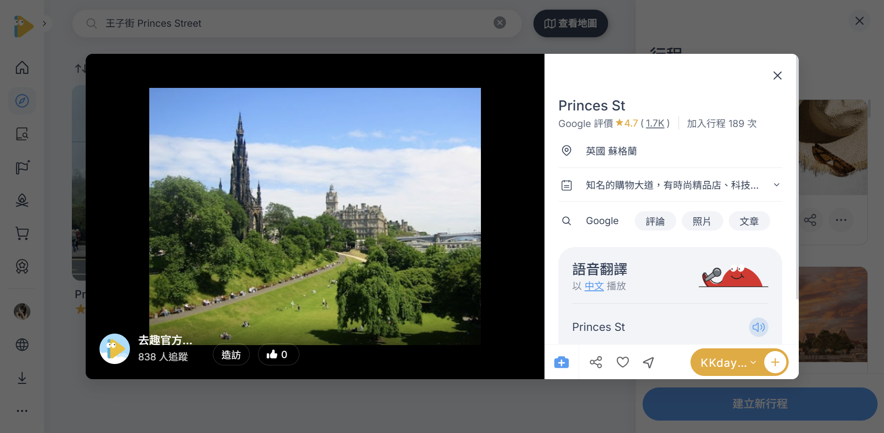Expand the Princes St description text
Viewport: 884px width, 433px height.
coord(777,185)
